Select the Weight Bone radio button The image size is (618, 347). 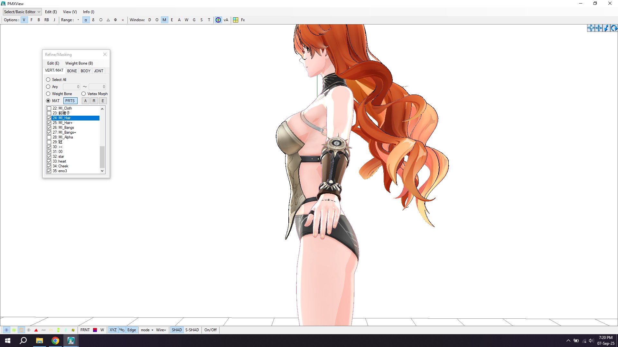[x=48, y=94]
